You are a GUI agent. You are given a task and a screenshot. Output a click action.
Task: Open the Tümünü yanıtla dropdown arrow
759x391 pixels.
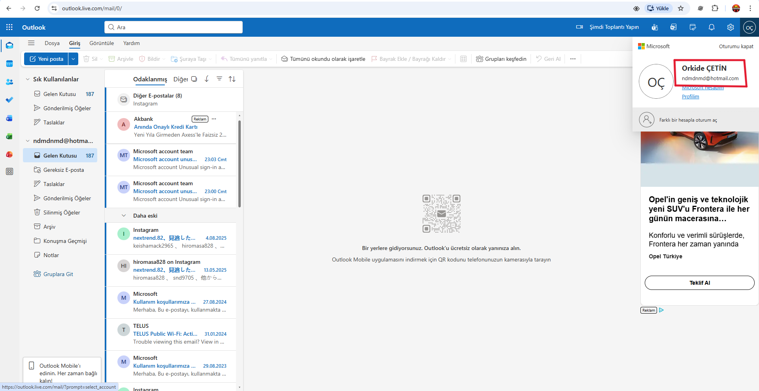[271, 59]
